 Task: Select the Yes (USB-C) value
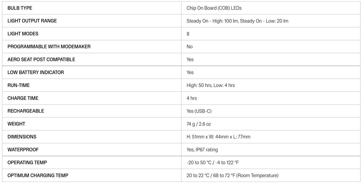199,111
